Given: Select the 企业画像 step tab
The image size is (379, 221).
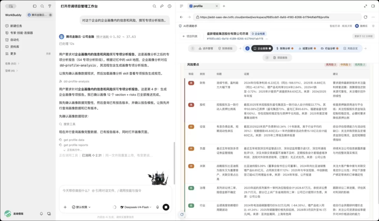Looking at the screenshot, I should click(x=262, y=48).
